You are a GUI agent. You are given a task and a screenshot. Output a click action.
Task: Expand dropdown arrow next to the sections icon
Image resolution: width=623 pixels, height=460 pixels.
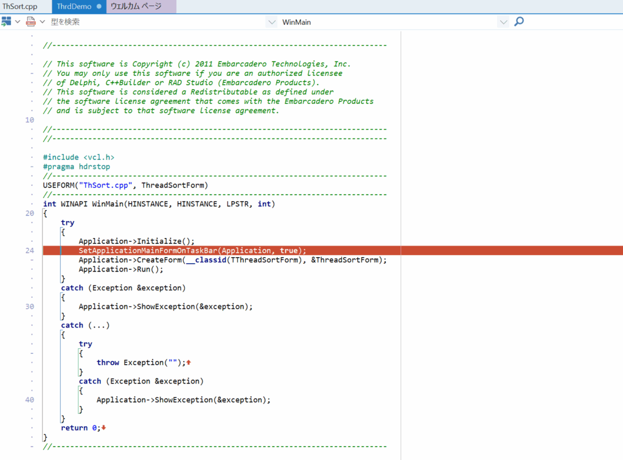pyautogui.click(x=18, y=22)
